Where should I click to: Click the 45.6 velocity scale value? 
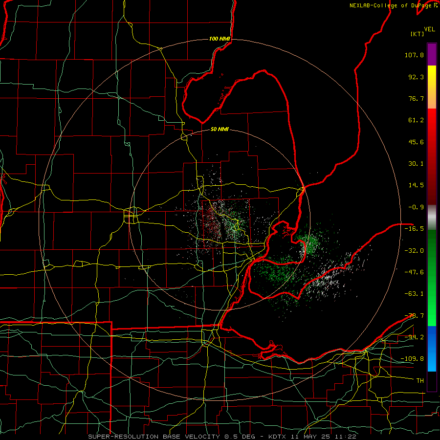416,142
